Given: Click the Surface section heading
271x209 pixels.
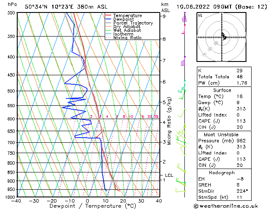Looking at the screenshot, I should click(x=222, y=90).
